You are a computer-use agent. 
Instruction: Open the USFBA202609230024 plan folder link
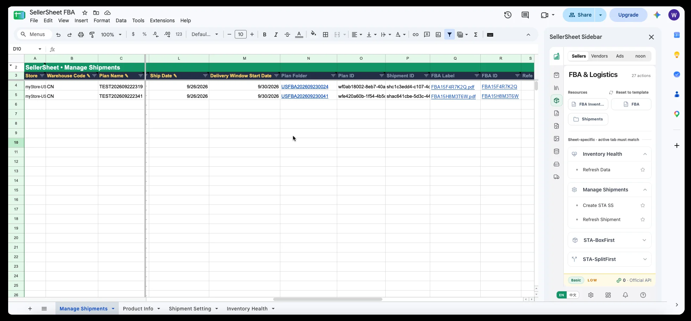[x=305, y=87]
